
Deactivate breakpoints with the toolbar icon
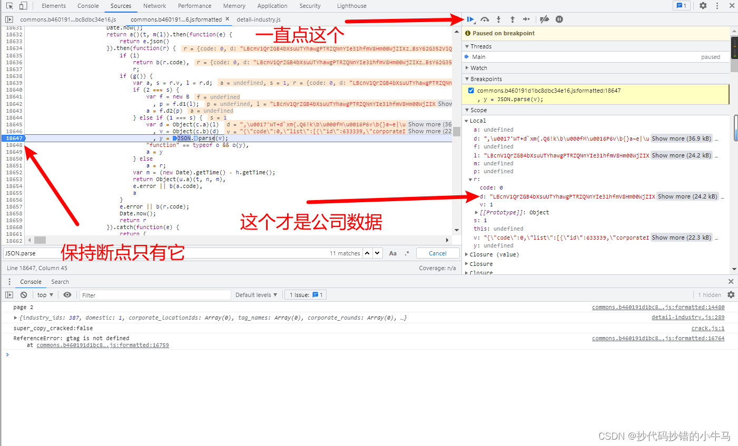tap(545, 19)
